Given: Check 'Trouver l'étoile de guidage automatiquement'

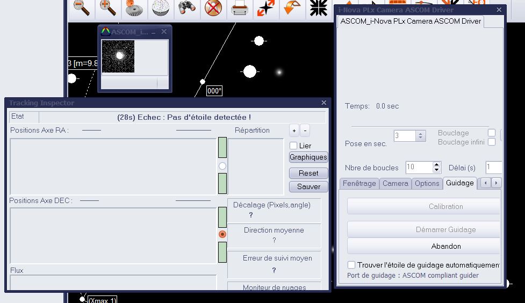Looking at the screenshot, I should [351, 265].
